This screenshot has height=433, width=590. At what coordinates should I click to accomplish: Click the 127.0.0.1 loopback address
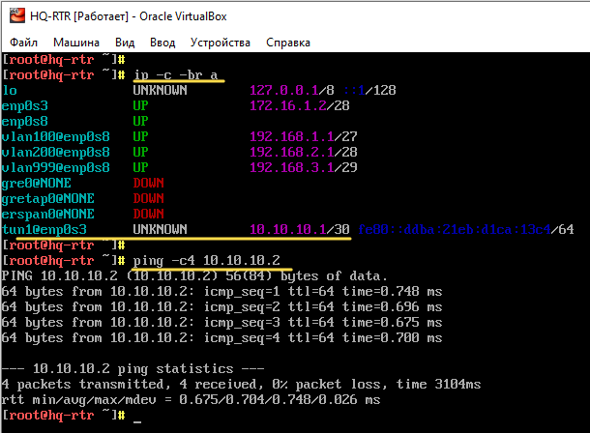point(281,90)
